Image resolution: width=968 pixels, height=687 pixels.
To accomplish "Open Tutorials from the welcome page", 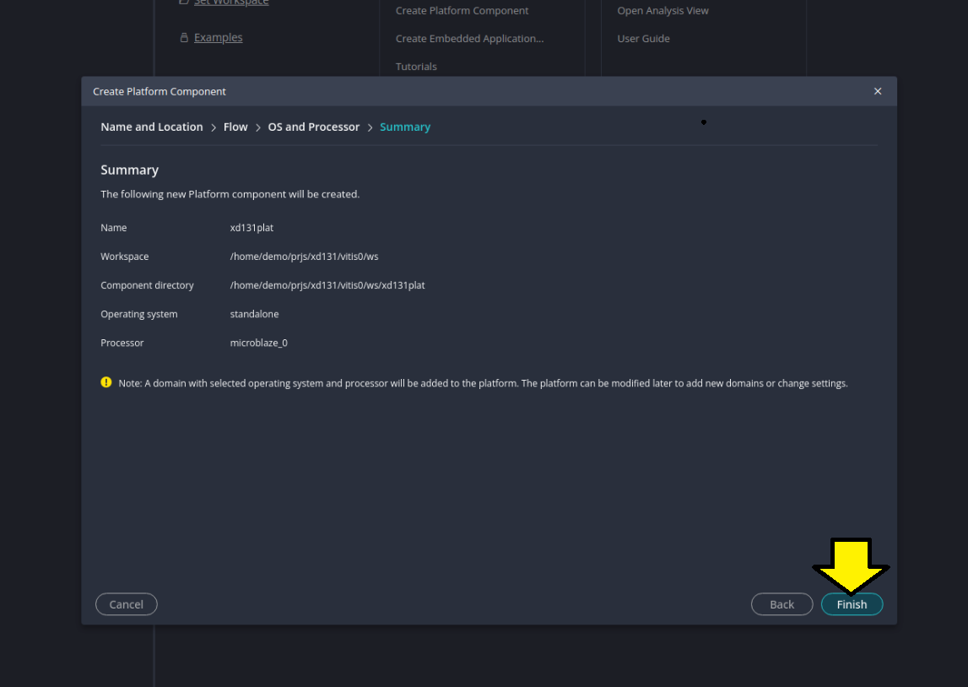I will 416,66.
